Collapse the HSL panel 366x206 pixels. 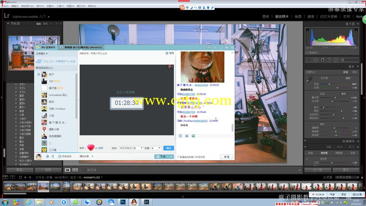(358, 147)
